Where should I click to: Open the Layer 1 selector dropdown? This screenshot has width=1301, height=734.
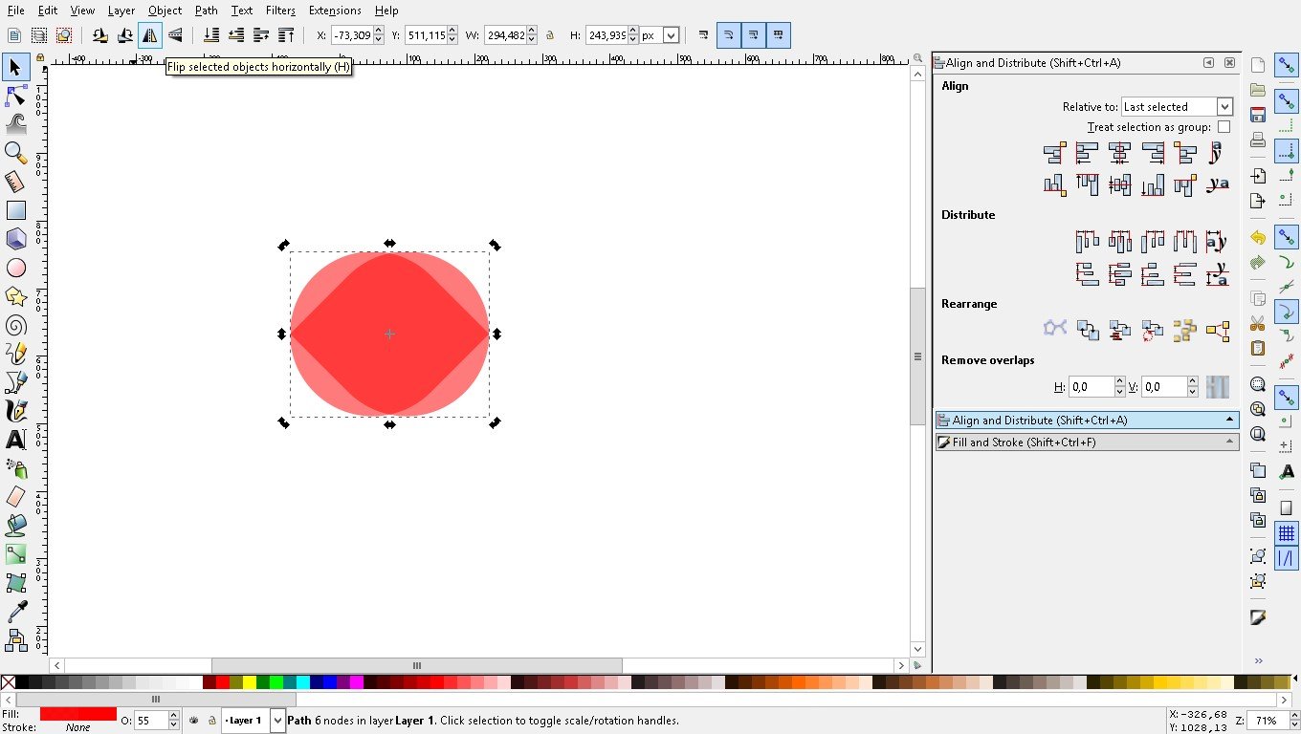(254, 721)
